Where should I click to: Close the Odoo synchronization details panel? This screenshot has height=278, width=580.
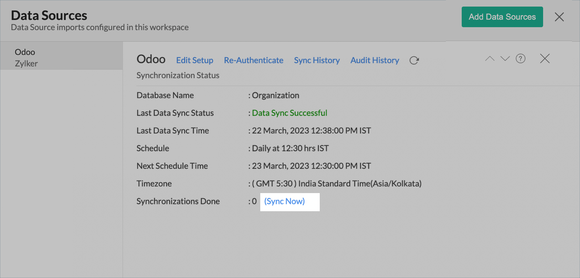(544, 59)
